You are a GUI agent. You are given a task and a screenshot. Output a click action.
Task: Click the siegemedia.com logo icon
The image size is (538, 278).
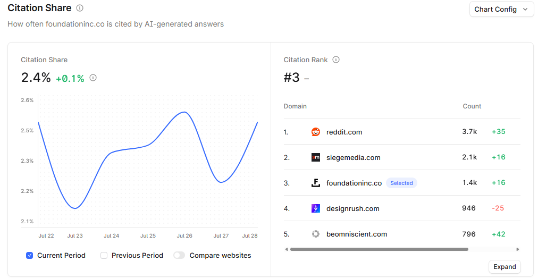[x=316, y=157]
